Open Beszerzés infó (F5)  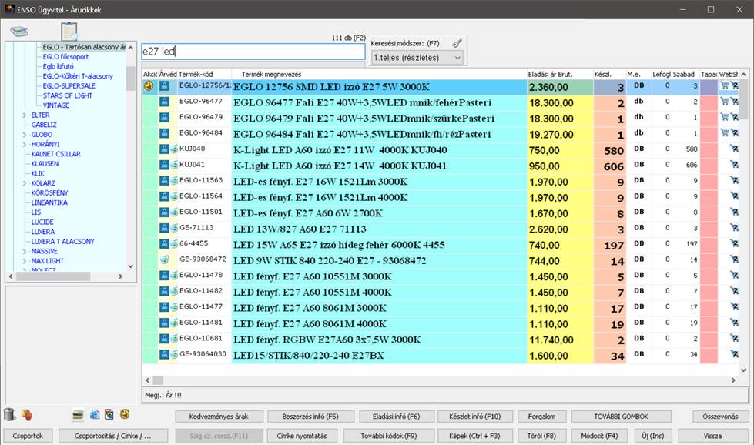pos(310,417)
